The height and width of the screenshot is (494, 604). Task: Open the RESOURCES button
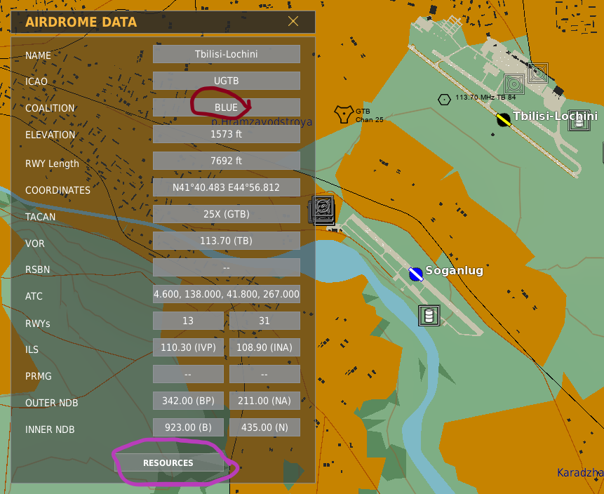point(168,463)
